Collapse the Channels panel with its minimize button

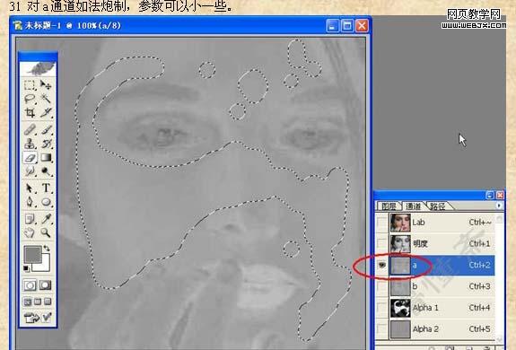click(490, 195)
